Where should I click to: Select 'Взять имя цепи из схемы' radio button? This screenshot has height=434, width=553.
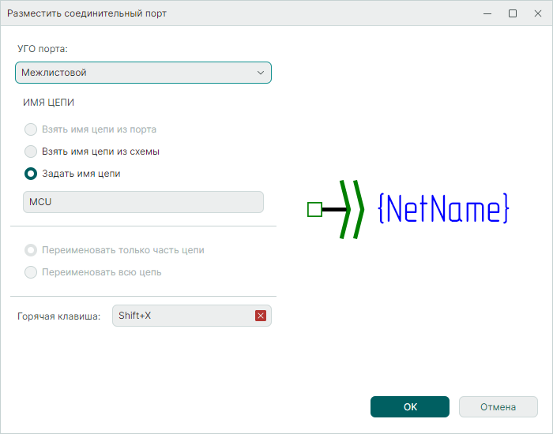click(x=31, y=152)
